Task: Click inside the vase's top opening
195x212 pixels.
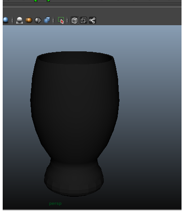Action: [x=75, y=58]
